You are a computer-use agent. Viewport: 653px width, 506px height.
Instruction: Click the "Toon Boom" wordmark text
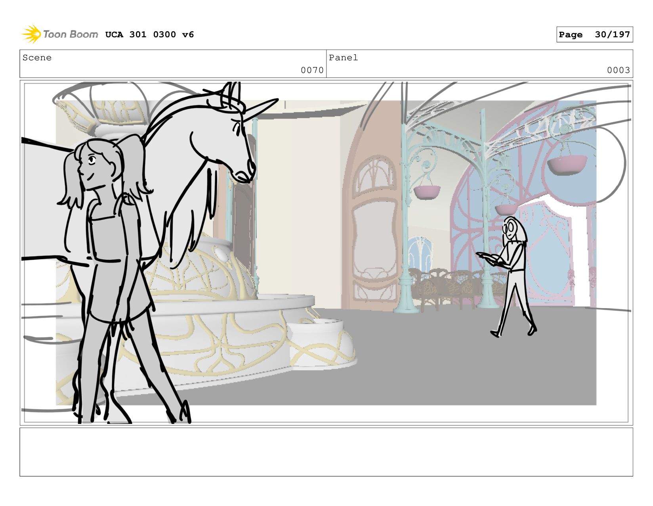(x=71, y=34)
